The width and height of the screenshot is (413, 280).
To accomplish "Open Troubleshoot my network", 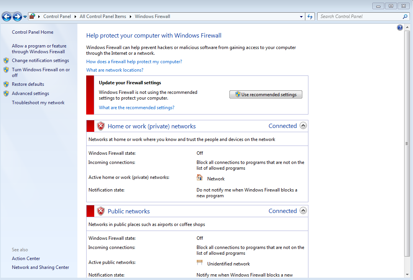I will point(38,103).
